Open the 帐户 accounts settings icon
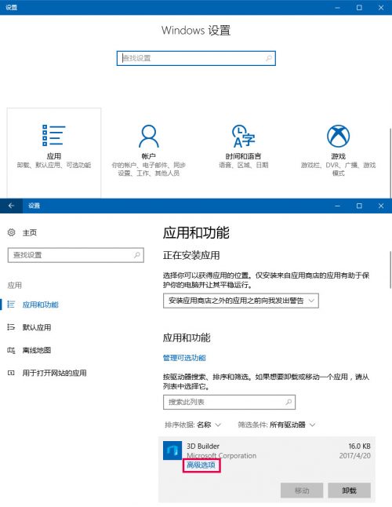The image size is (392, 507). click(x=148, y=136)
